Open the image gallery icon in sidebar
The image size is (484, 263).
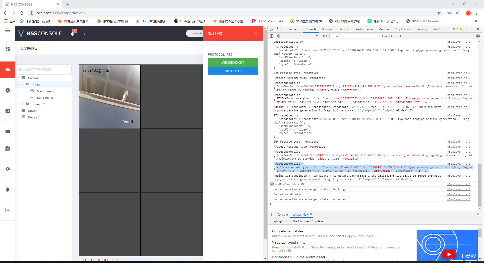coord(8,148)
